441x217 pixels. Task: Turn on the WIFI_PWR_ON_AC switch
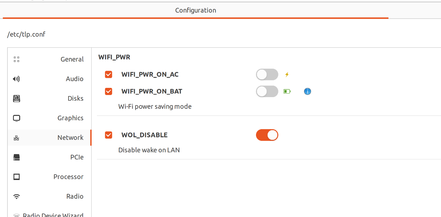pyautogui.click(x=267, y=75)
